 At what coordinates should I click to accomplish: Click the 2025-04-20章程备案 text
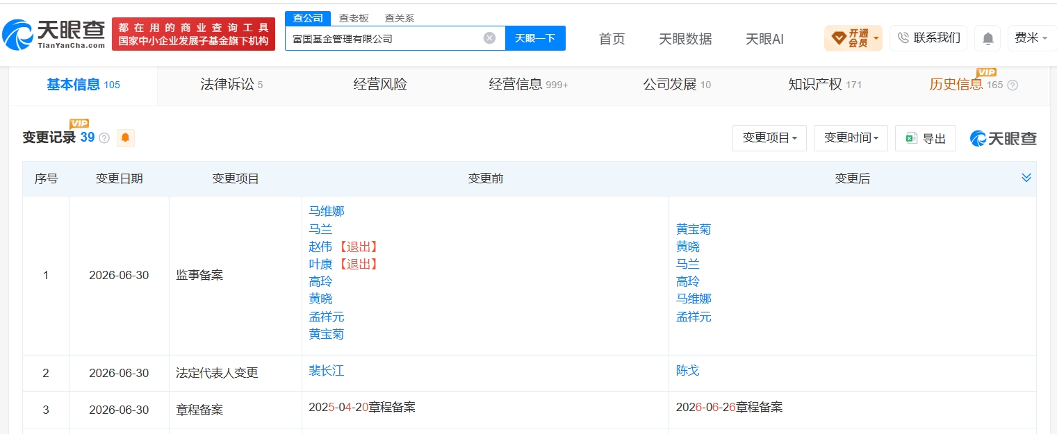tap(362, 407)
